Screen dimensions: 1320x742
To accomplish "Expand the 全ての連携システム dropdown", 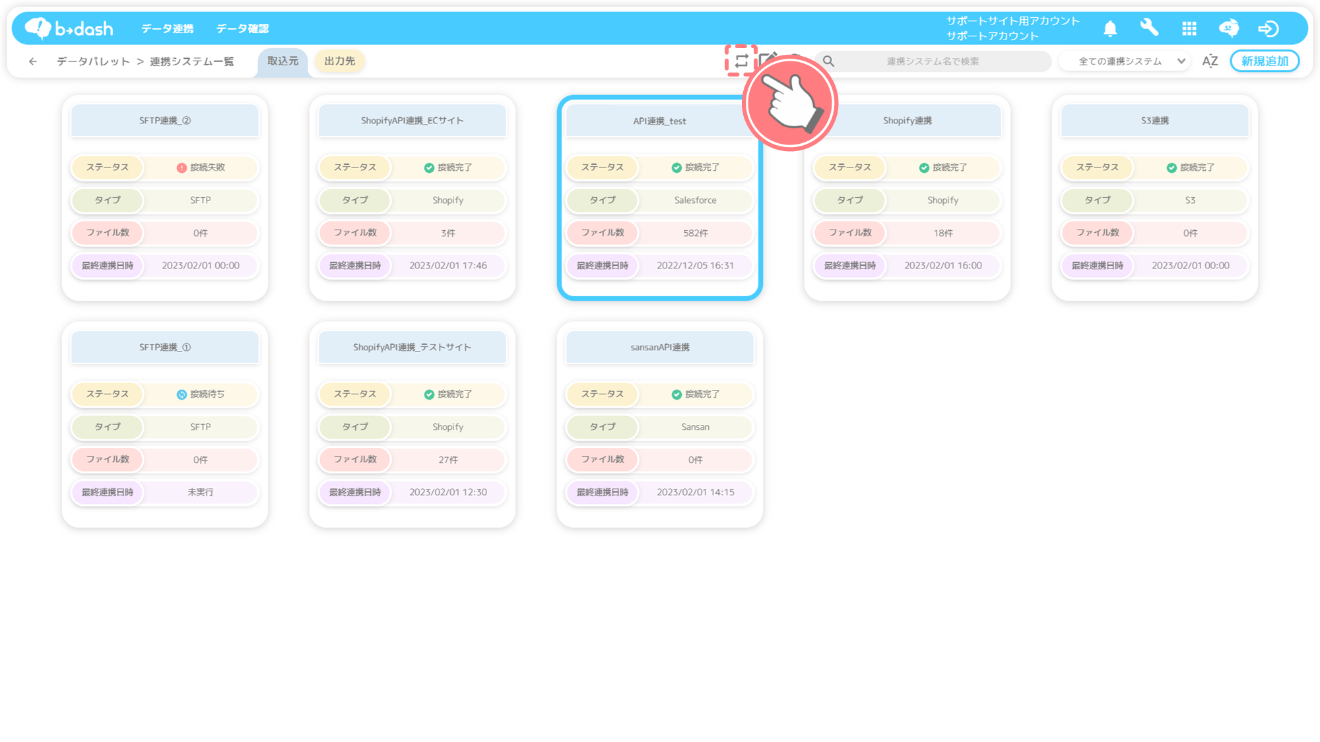I will tap(1125, 61).
